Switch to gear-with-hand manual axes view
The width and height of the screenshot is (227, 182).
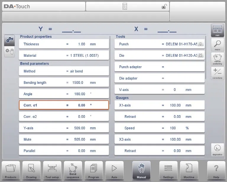[9, 51]
